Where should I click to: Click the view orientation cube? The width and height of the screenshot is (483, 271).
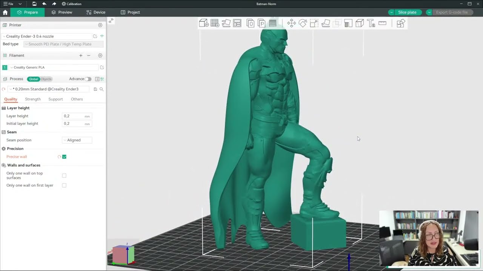(x=124, y=254)
